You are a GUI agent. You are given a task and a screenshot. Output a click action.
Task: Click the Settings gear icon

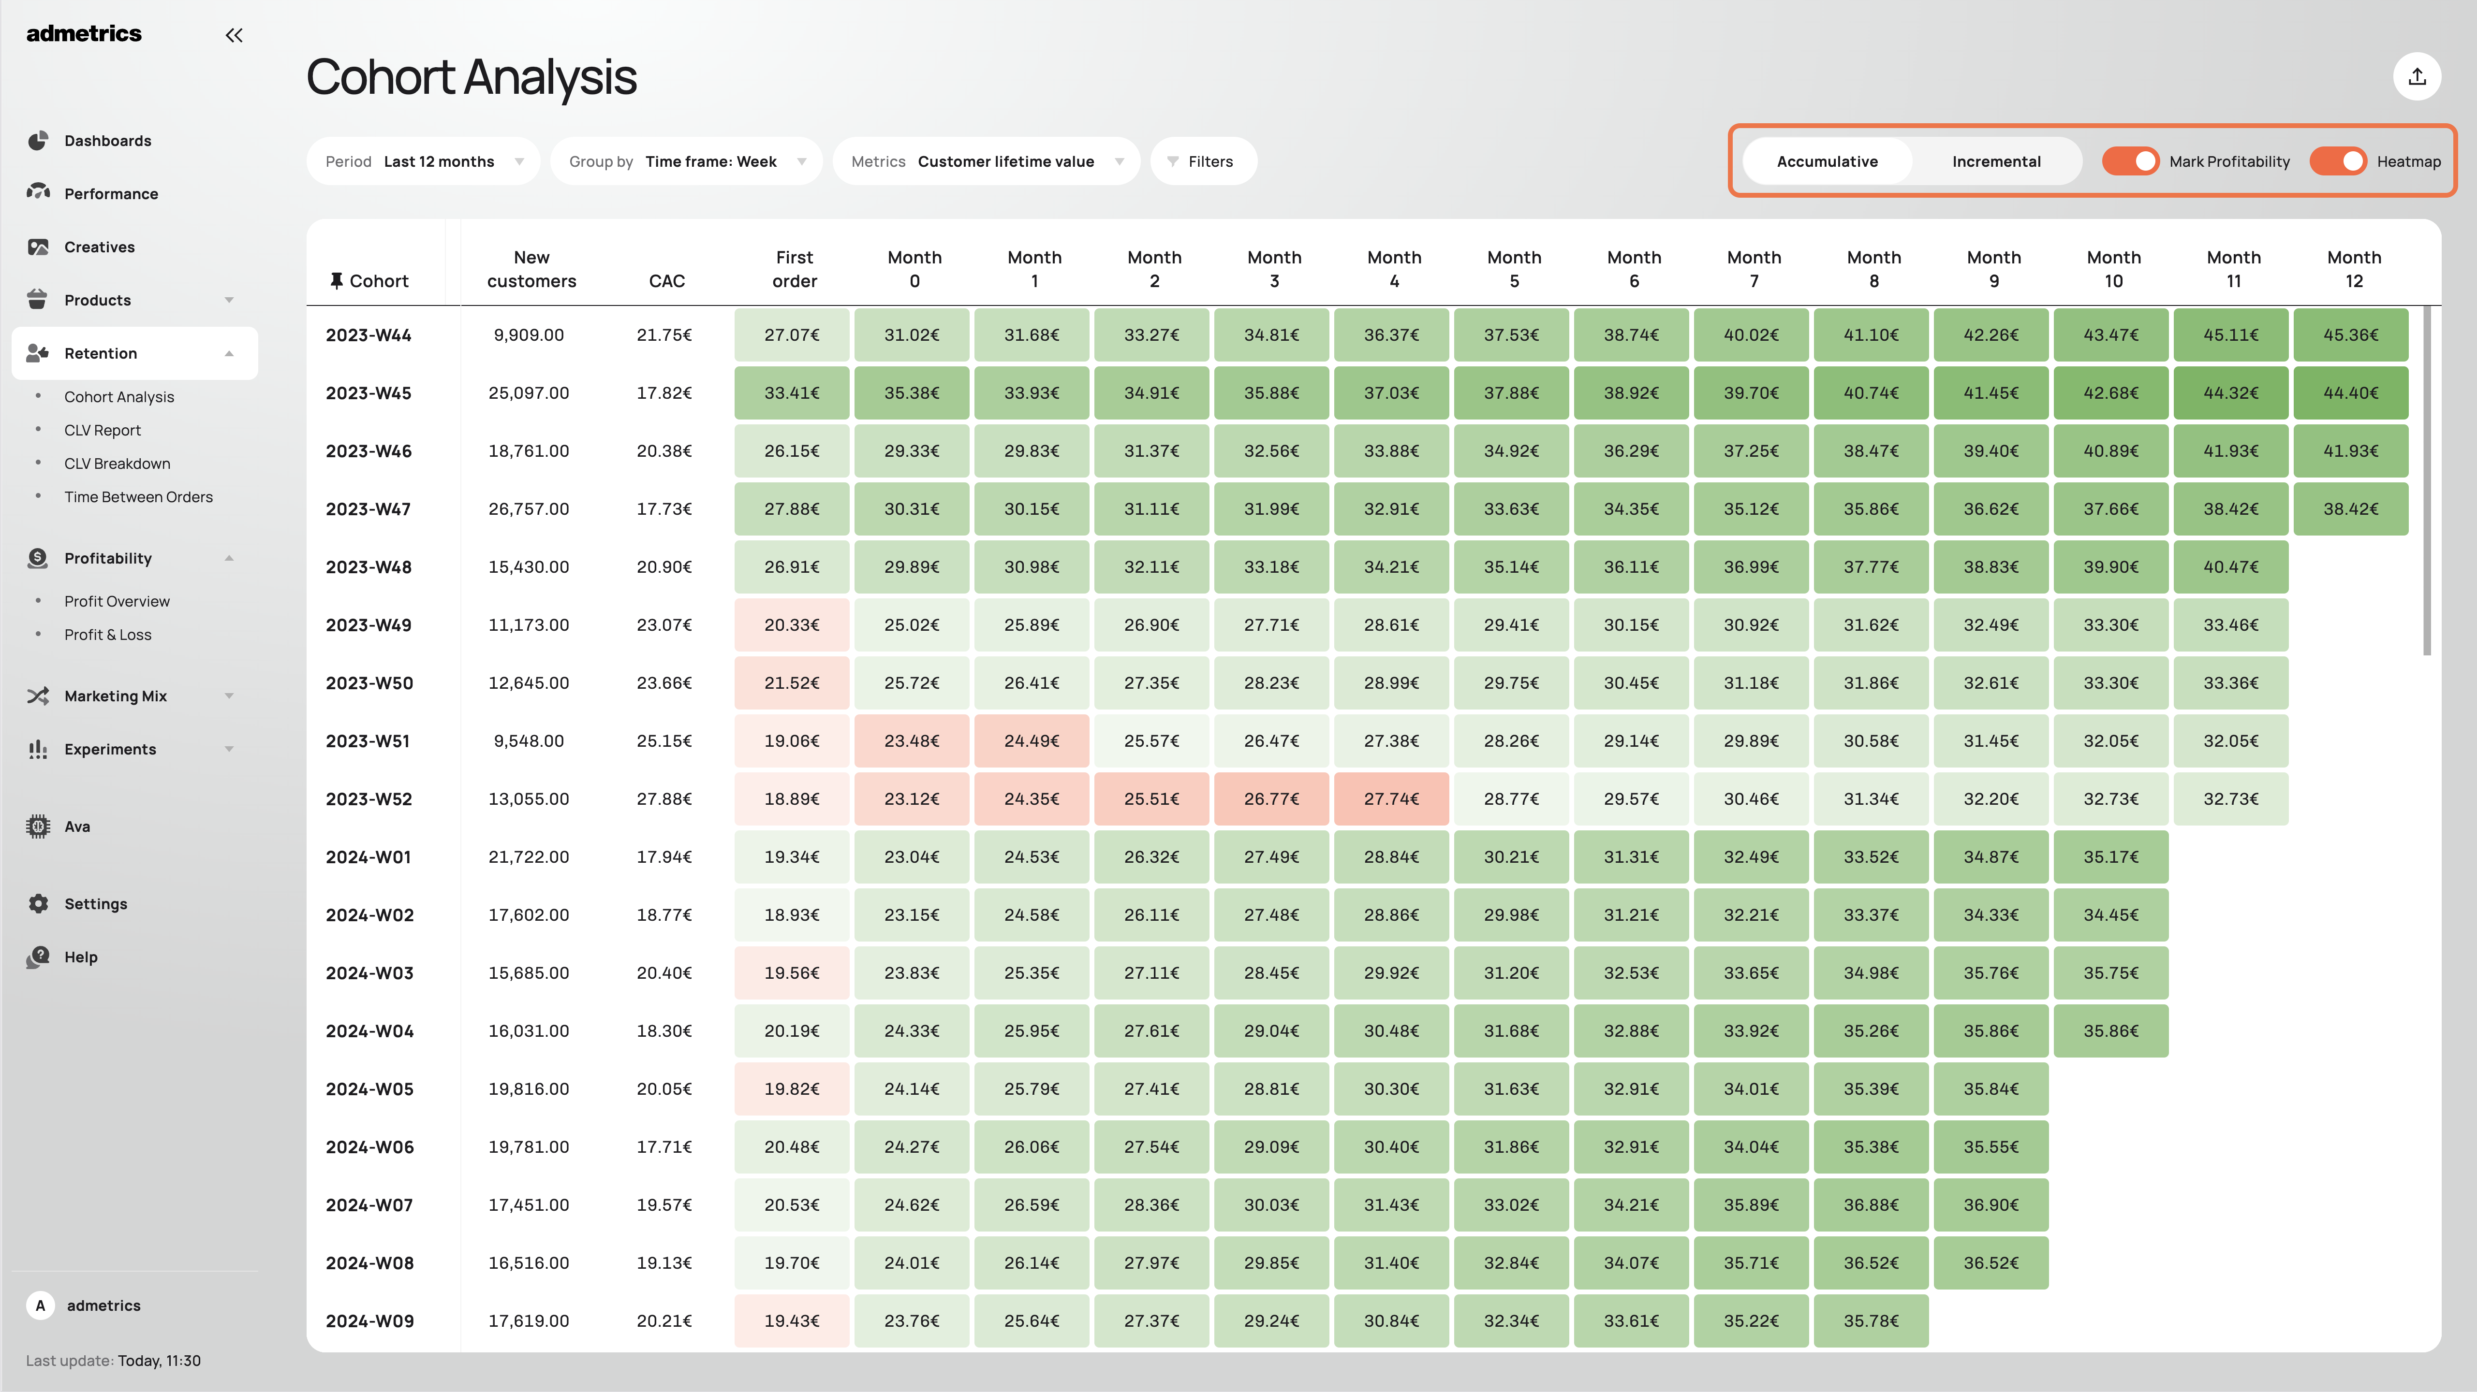coord(38,904)
